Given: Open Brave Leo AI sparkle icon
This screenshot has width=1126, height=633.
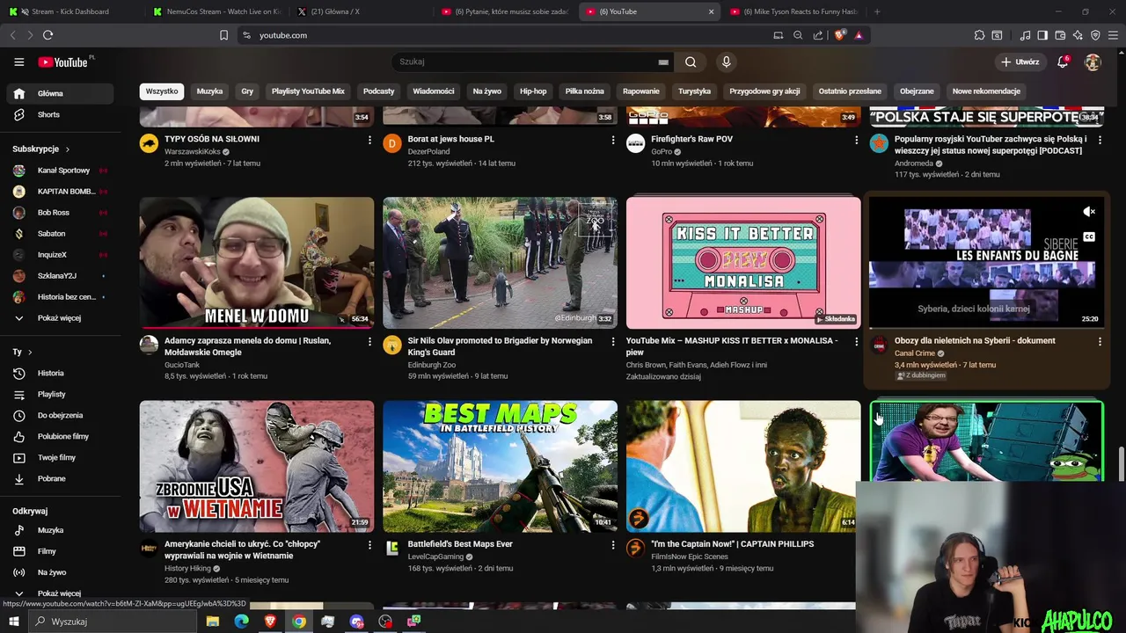Looking at the screenshot, I should click(x=1078, y=35).
